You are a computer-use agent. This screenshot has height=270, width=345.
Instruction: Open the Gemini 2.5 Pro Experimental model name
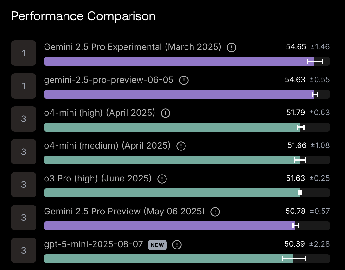point(132,47)
